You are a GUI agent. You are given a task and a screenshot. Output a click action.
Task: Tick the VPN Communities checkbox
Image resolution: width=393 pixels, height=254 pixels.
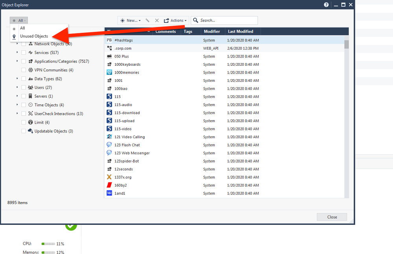click(24, 70)
